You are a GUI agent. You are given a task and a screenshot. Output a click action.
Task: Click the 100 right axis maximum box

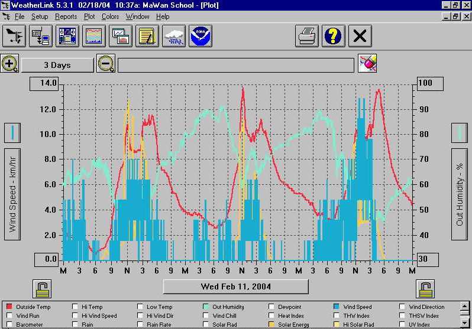click(x=430, y=84)
